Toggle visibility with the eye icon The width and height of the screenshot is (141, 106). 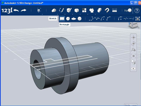click(x=133, y=68)
